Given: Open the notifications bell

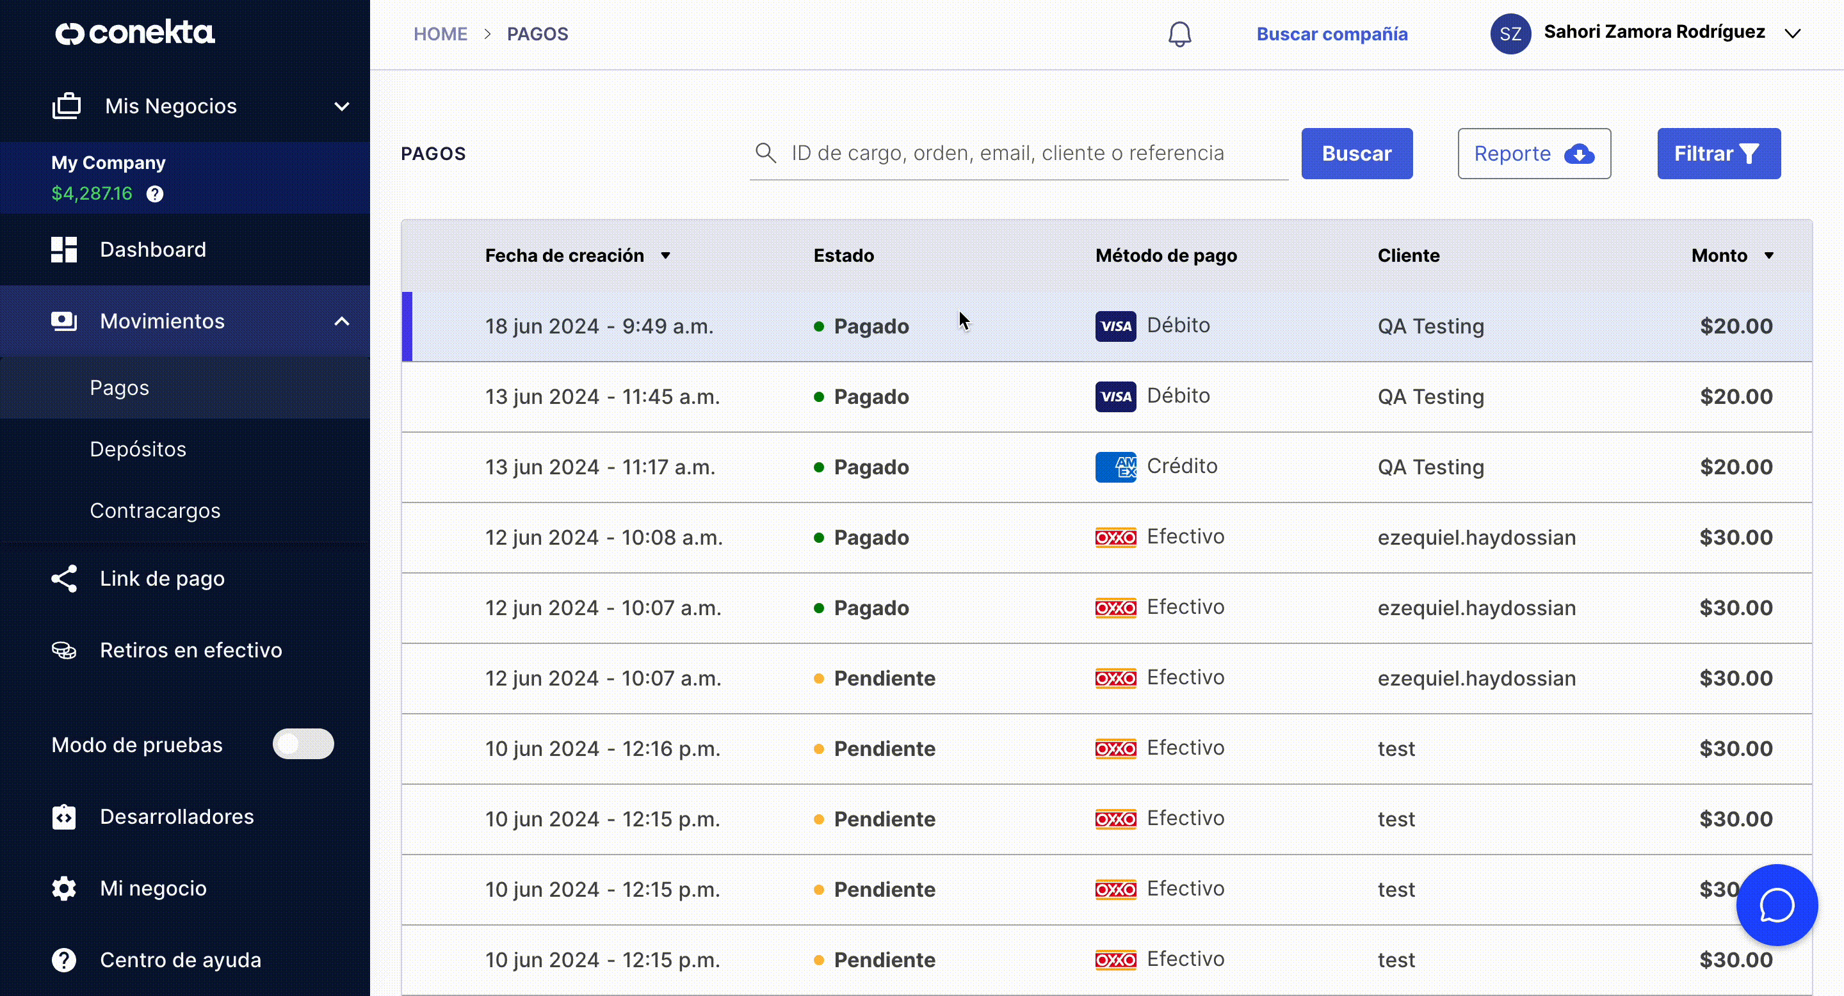Looking at the screenshot, I should (x=1179, y=34).
